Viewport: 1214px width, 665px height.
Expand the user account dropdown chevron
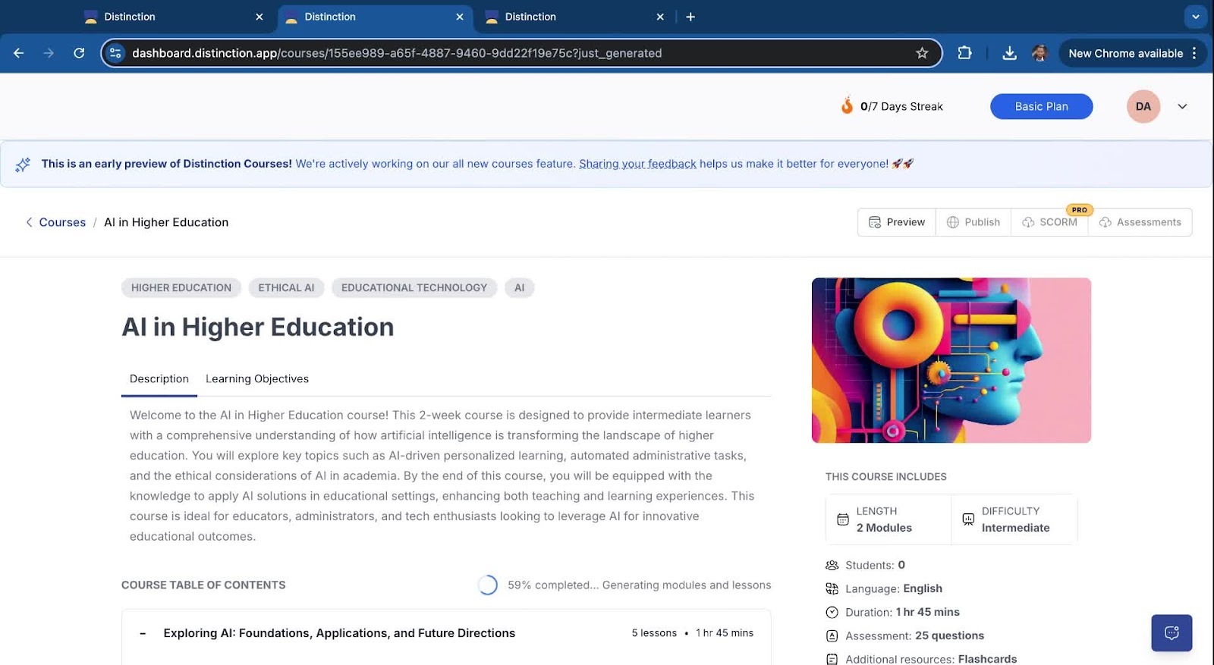[x=1181, y=107]
